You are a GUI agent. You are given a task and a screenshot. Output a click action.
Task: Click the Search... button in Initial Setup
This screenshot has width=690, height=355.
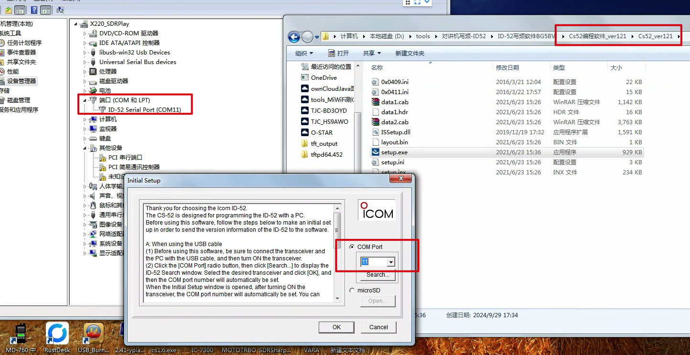coord(377,275)
